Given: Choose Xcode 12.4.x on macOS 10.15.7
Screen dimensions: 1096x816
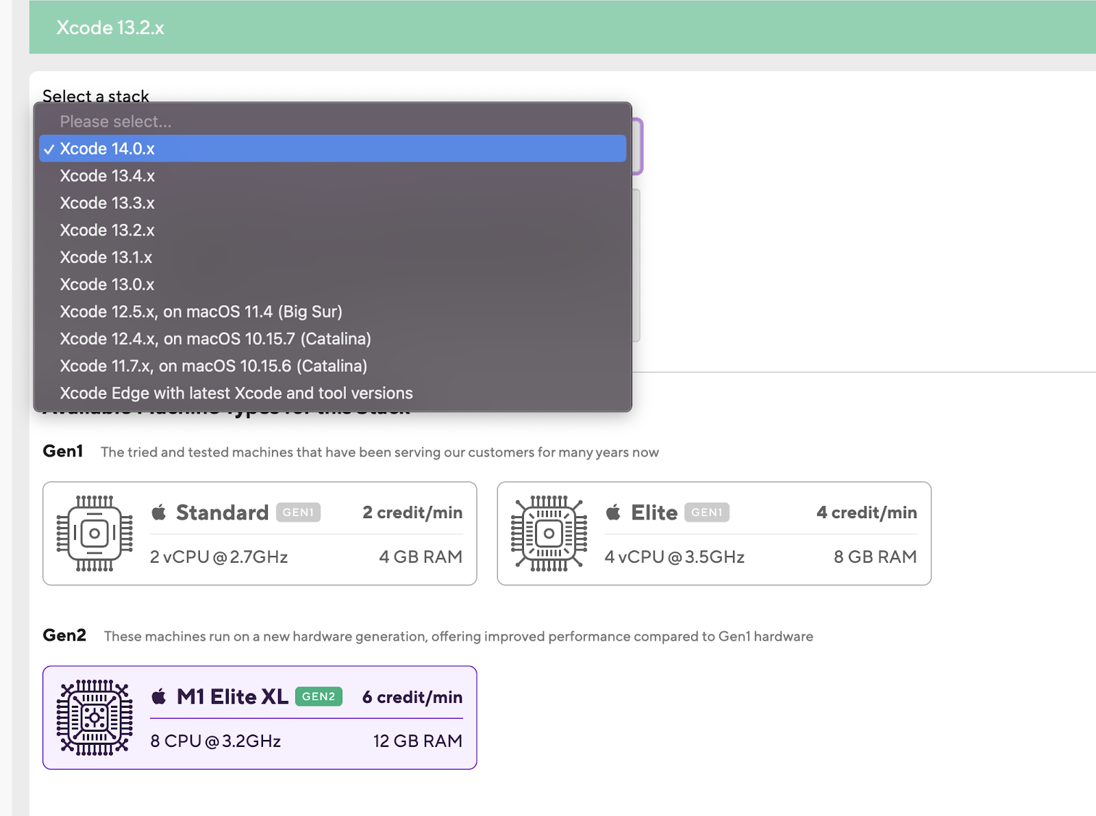Looking at the screenshot, I should [333, 339].
